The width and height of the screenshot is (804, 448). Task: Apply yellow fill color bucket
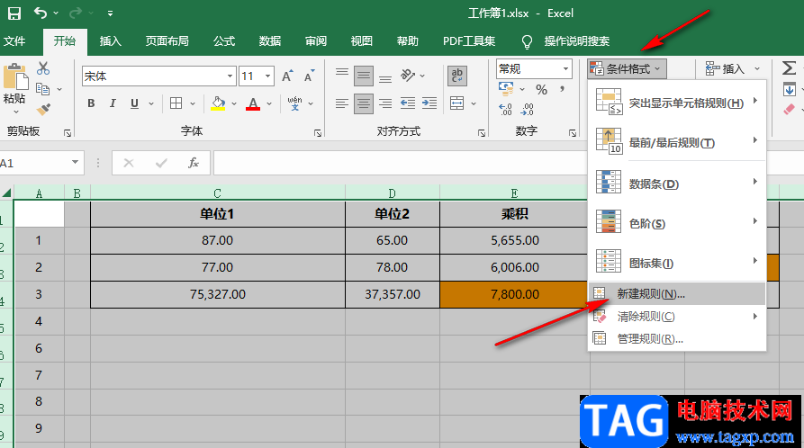click(218, 103)
